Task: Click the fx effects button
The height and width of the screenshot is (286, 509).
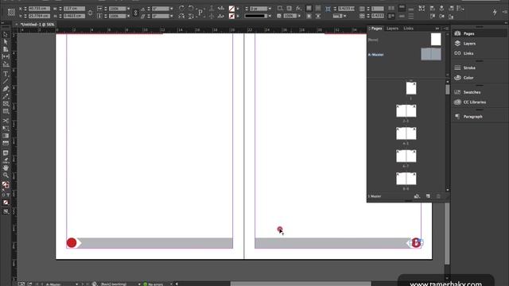Action: [298, 9]
